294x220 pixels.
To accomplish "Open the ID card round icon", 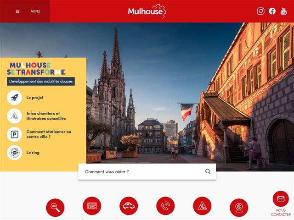I will click(92, 206).
